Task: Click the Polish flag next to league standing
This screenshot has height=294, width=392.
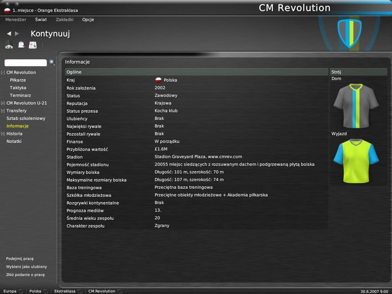Action: pos(7,10)
